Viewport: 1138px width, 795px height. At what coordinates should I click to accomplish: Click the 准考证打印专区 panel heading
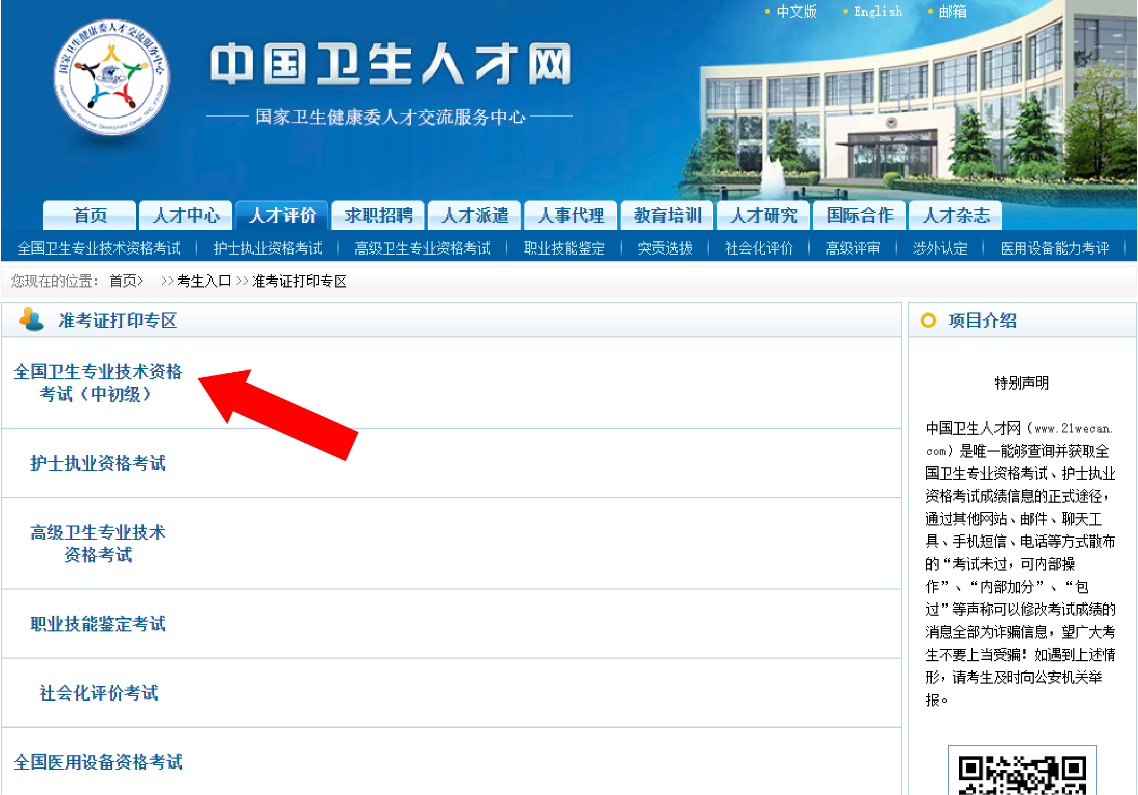(117, 320)
